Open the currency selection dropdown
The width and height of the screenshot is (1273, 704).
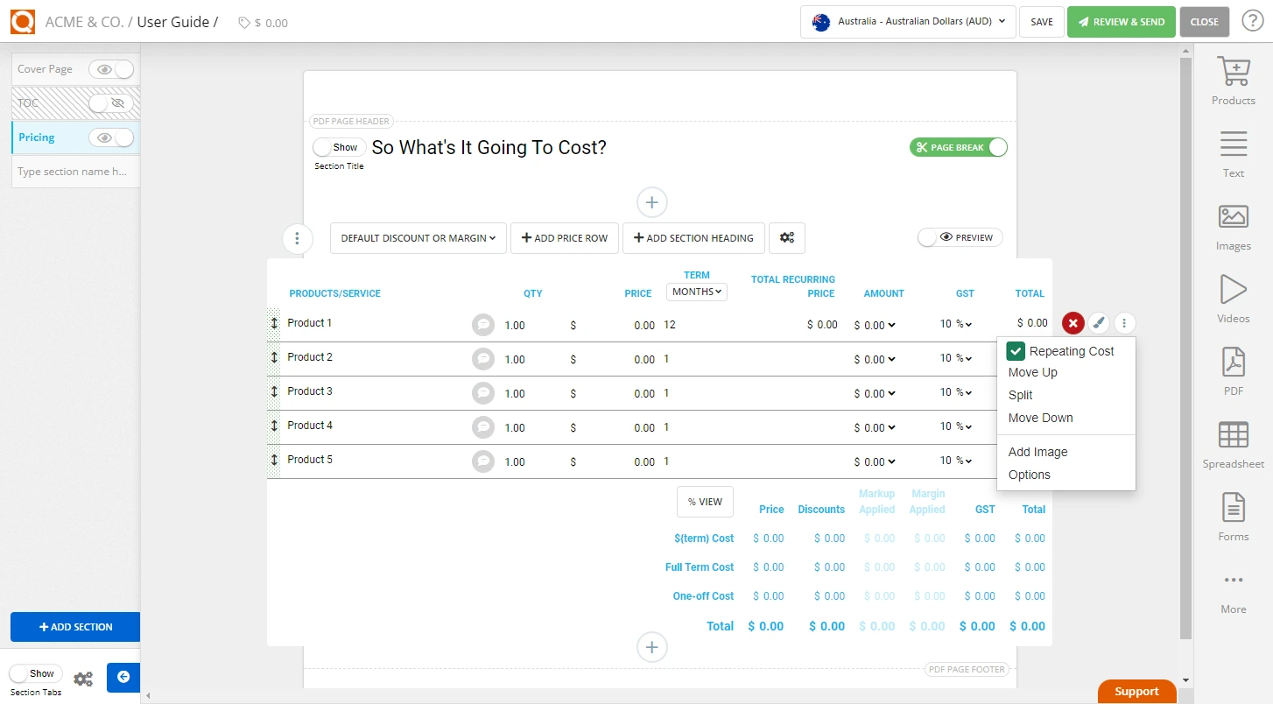coord(907,22)
